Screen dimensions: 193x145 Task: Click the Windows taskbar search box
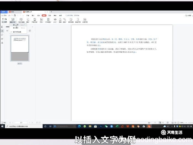(x=24, y=126)
